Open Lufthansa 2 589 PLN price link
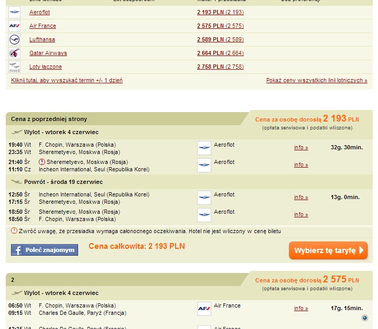 [220, 39]
